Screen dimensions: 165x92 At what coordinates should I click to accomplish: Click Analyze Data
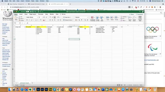[140, 19]
